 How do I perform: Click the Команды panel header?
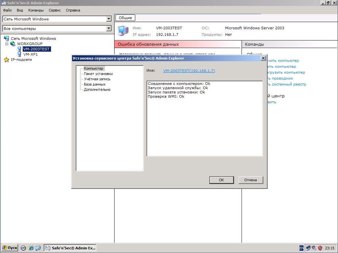(x=290, y=44)
